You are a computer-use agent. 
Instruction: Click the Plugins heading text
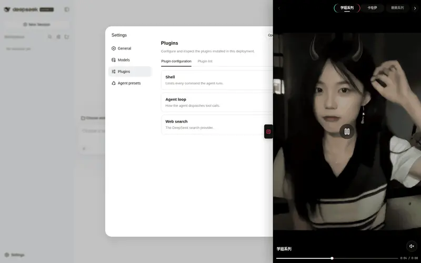[169, 43]
